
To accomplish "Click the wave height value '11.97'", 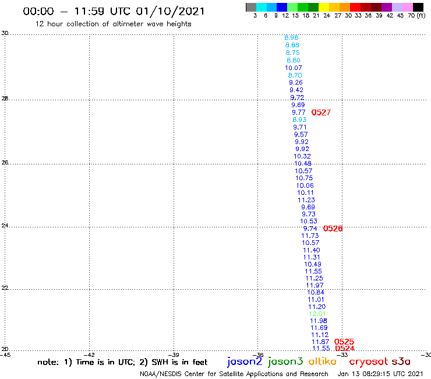I will pos(315,286).
